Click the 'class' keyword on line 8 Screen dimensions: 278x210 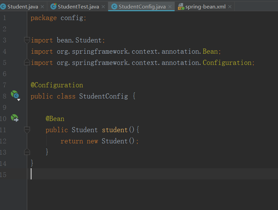(x=66, y=96)
